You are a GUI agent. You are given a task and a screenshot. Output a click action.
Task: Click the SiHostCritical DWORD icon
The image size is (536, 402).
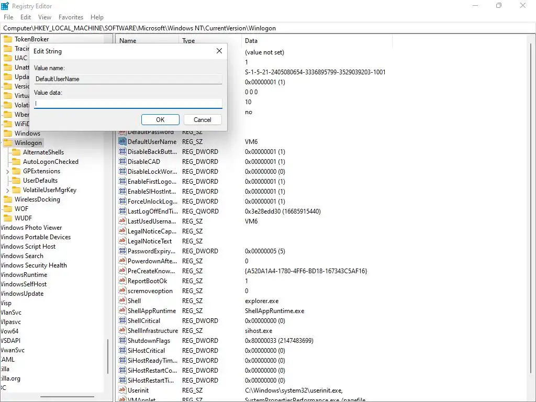coord(122,350)
